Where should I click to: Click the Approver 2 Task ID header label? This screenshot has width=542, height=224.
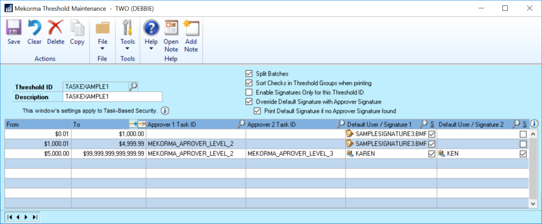(272, 124)
